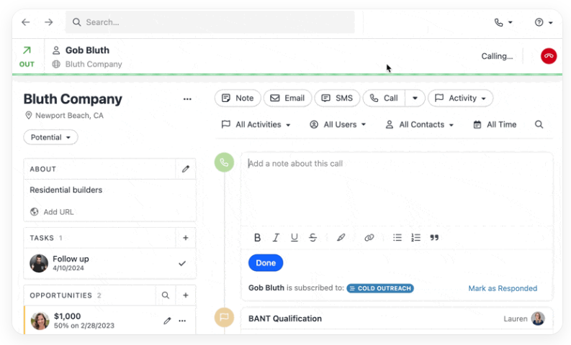Click the Note button
Screen dimensions: 571x345
[238, 98]
